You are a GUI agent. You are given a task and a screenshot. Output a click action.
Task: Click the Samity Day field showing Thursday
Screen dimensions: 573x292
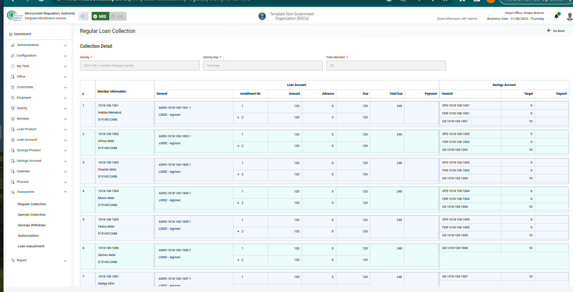point(263,65)
